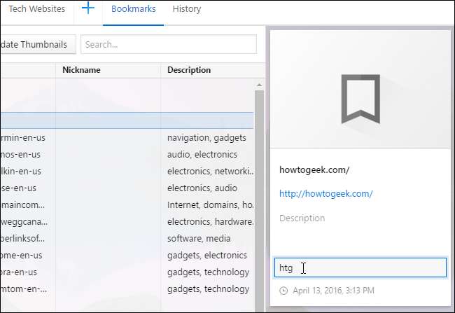This screenshot has width=455, height=313.
Task: Switch to the History tab
Action: (x=186, y=9)
